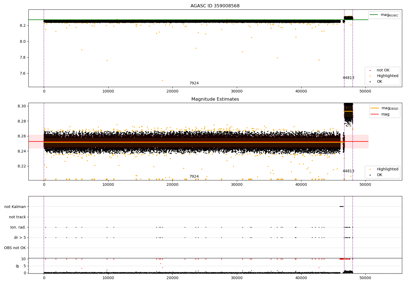
Task: Select 'Highlighted' in Magnitude Estimates legend
Action: (x=388, y=169)
